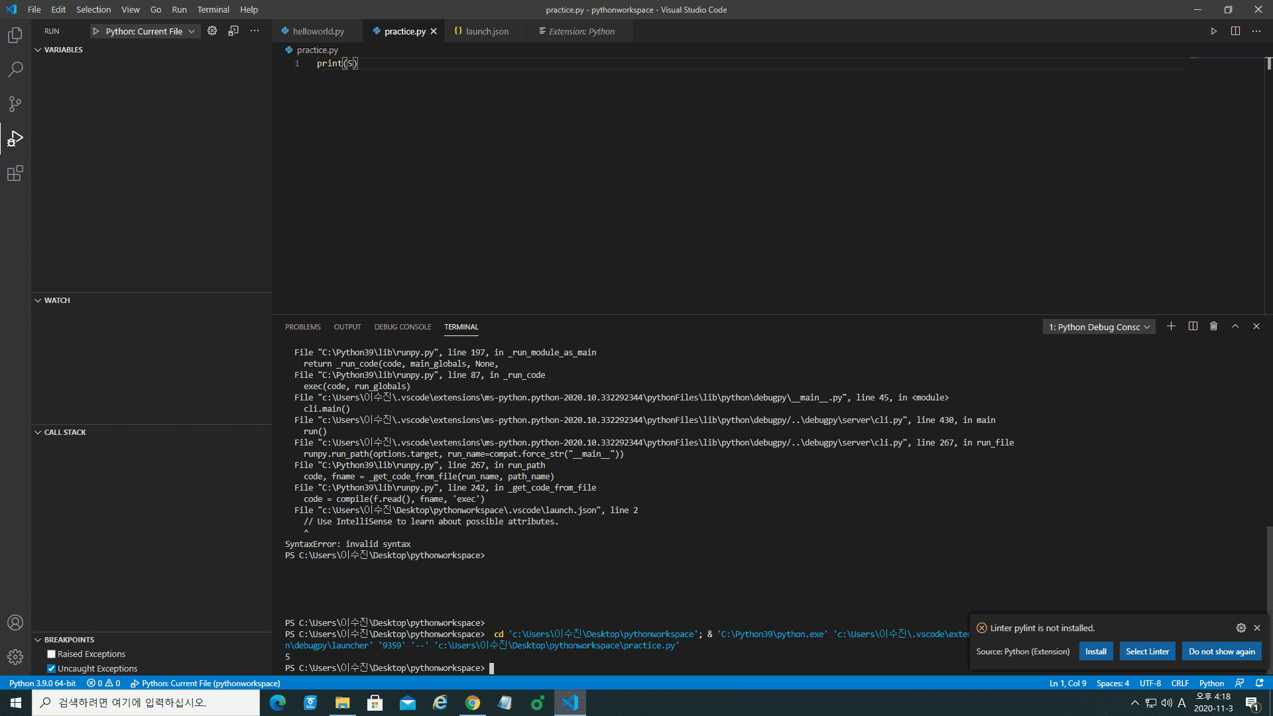Add a new terminal with plus icon
This screenshot has height=716, width=1273.
pyautogui.click(x=1171, y=326)
